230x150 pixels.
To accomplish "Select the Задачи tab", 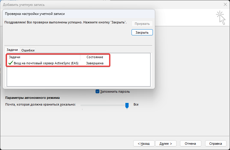I will [x=12, y=50].
